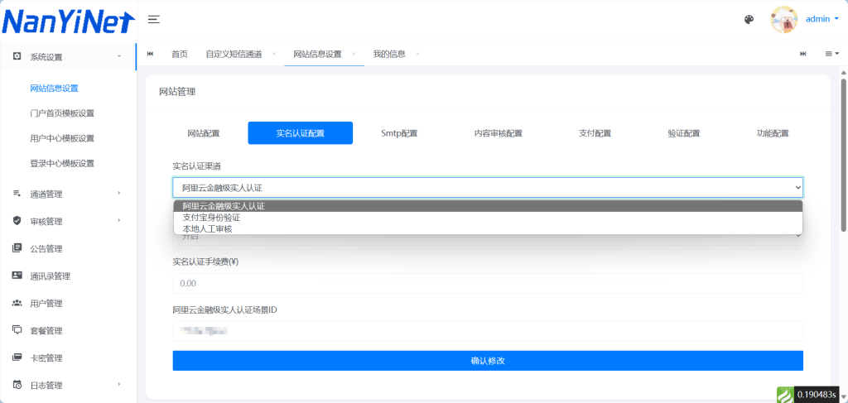The image size is (848, 403).
Task: Toggle the sidebar hamburger menu
Action: pyautogui.click(x=154, y=20)
